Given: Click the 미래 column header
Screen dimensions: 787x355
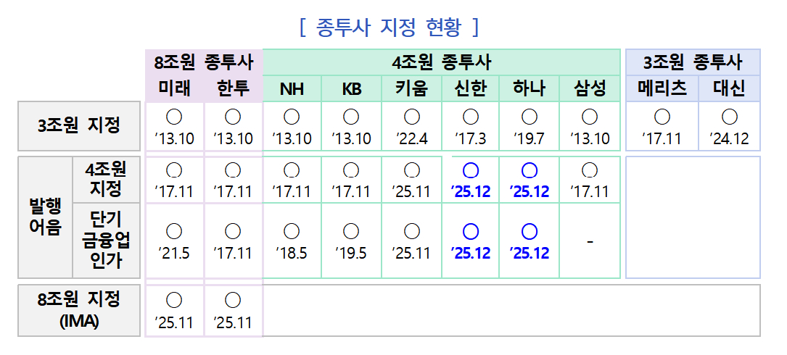Looking at the screenshot, I should (x=174, y=88).
